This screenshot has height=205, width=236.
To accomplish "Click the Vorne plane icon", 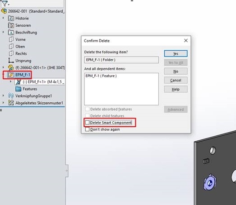I will point(11,39).
